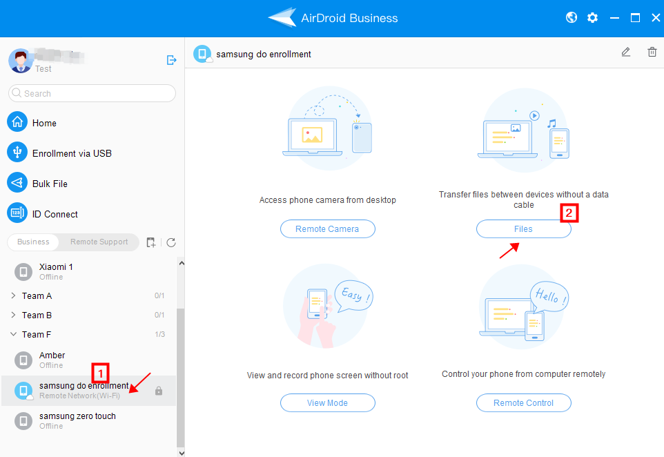Viewport: 664px width, 457px height.
Task: Click the device search field
Action: (x=92, y=93)
